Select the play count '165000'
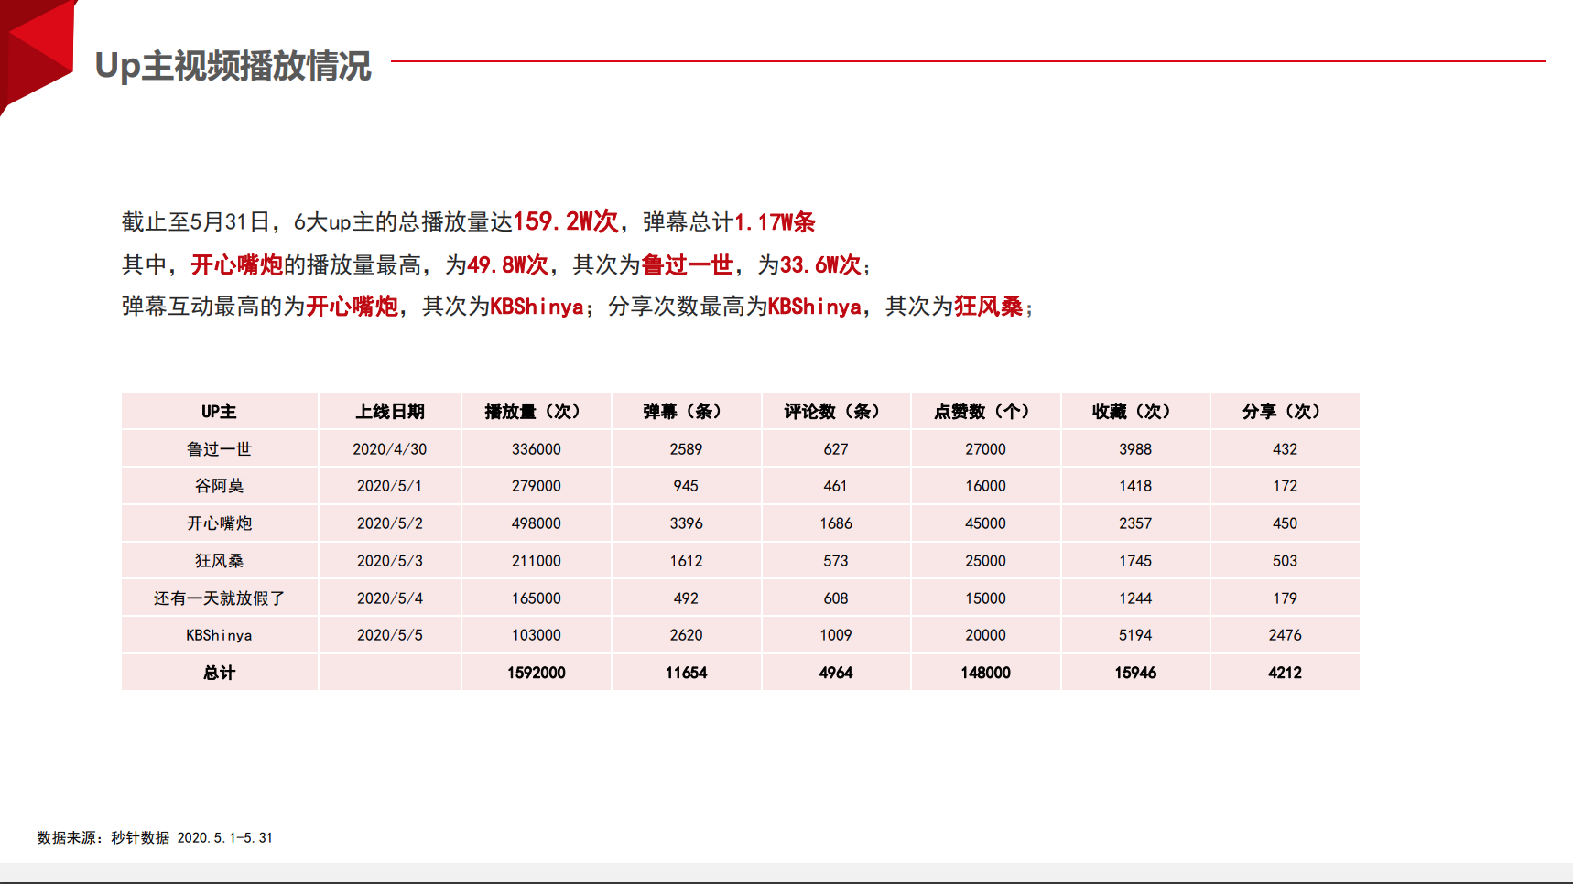Image resolution: width=1573 pixels, height=884 pixels. coord(537,598)
